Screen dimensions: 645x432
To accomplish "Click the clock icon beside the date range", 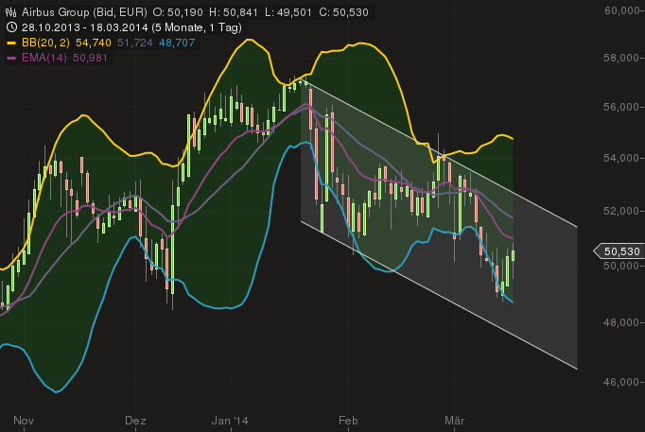I will coord(12,27).
